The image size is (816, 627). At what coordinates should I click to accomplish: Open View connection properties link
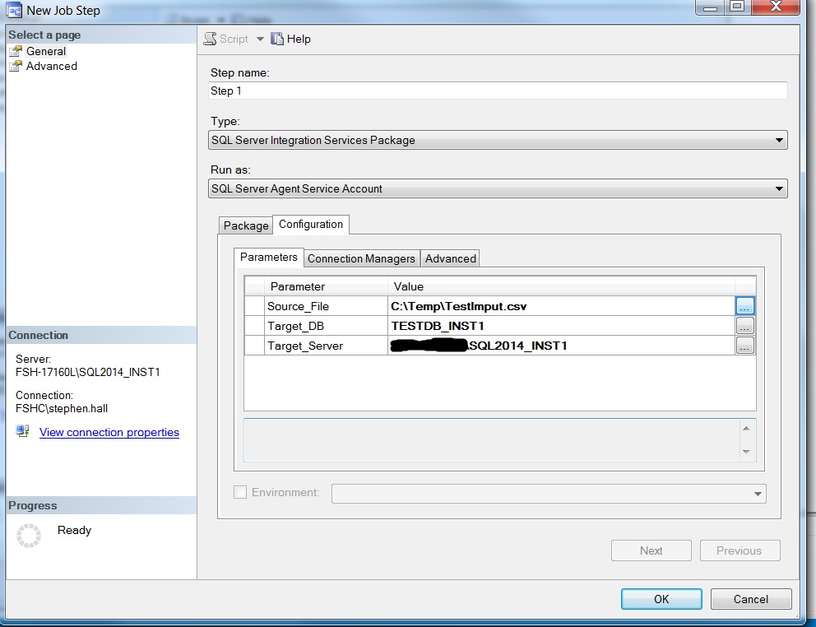point(109,432)
